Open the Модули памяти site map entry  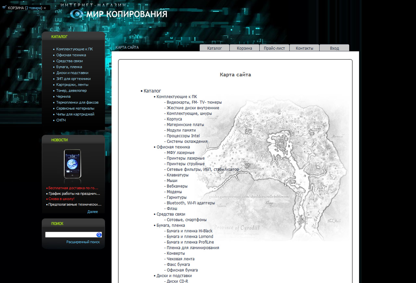coord(181,130)
